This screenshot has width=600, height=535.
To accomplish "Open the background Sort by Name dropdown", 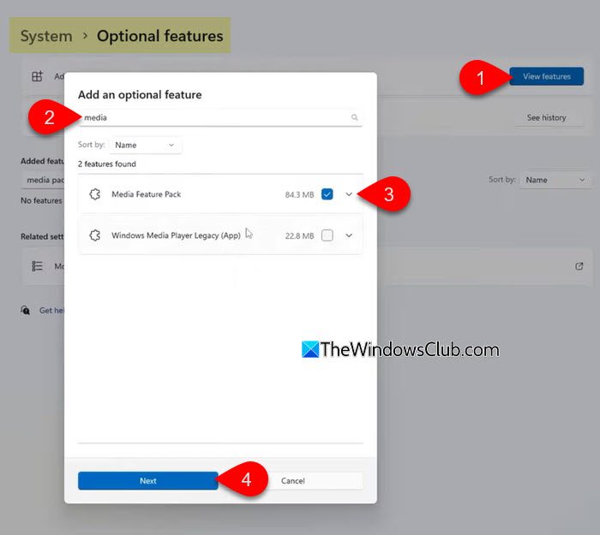I will (x=555, y=180).
